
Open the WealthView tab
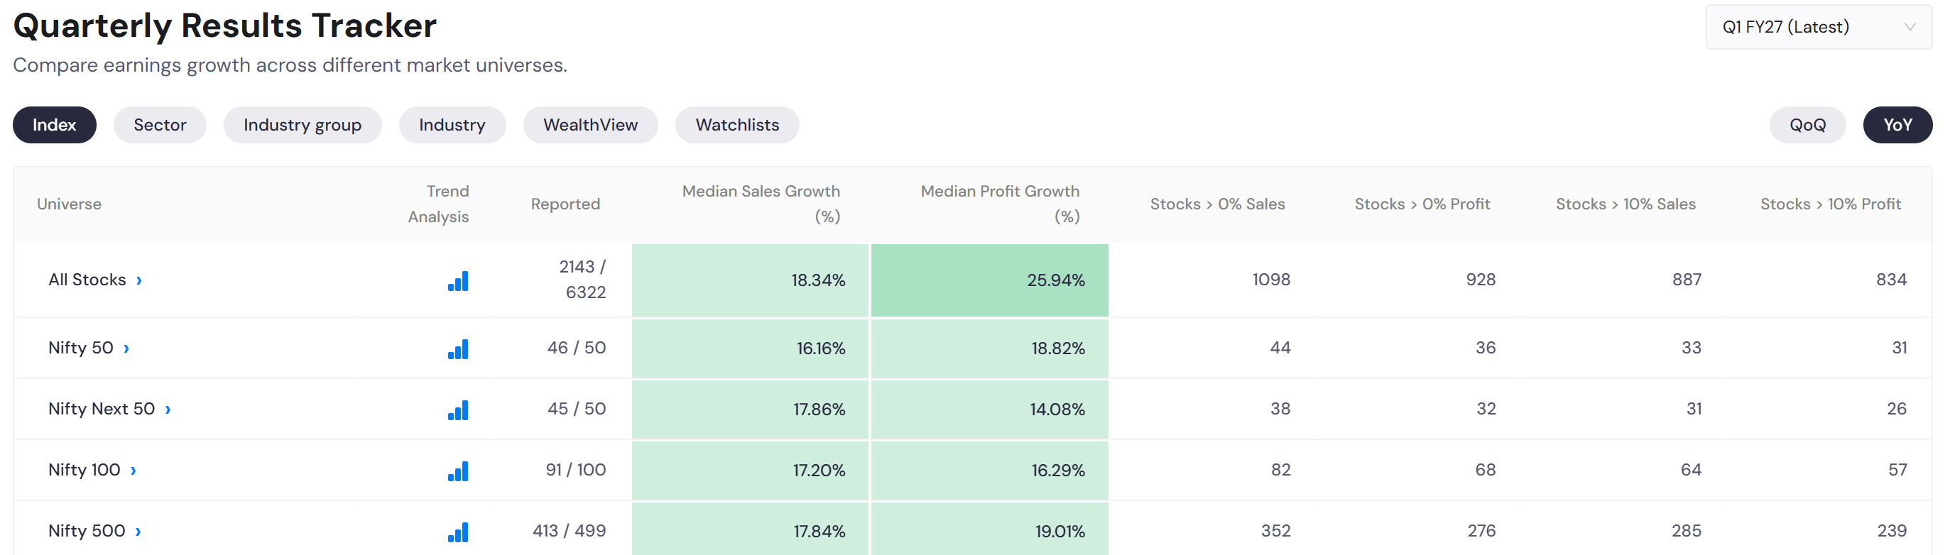(x=590, y=125)
